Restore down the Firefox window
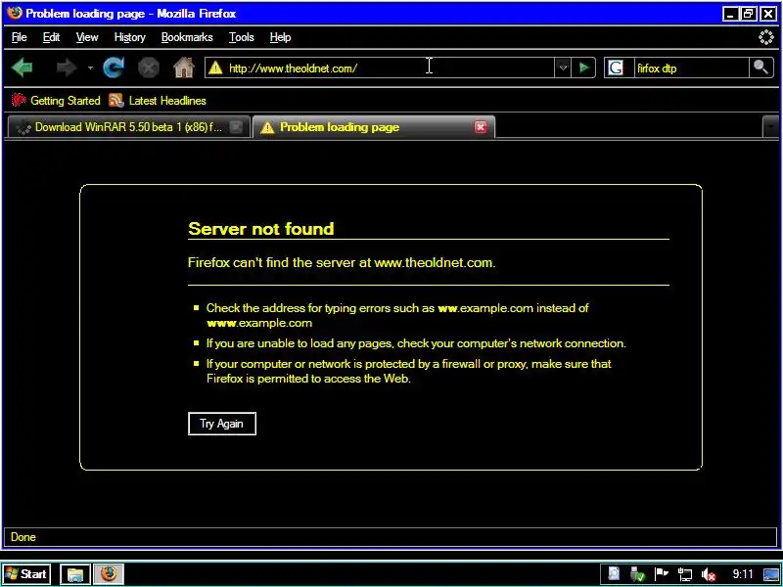The width and height of the screenshot is (783, 587). point(749,14)
